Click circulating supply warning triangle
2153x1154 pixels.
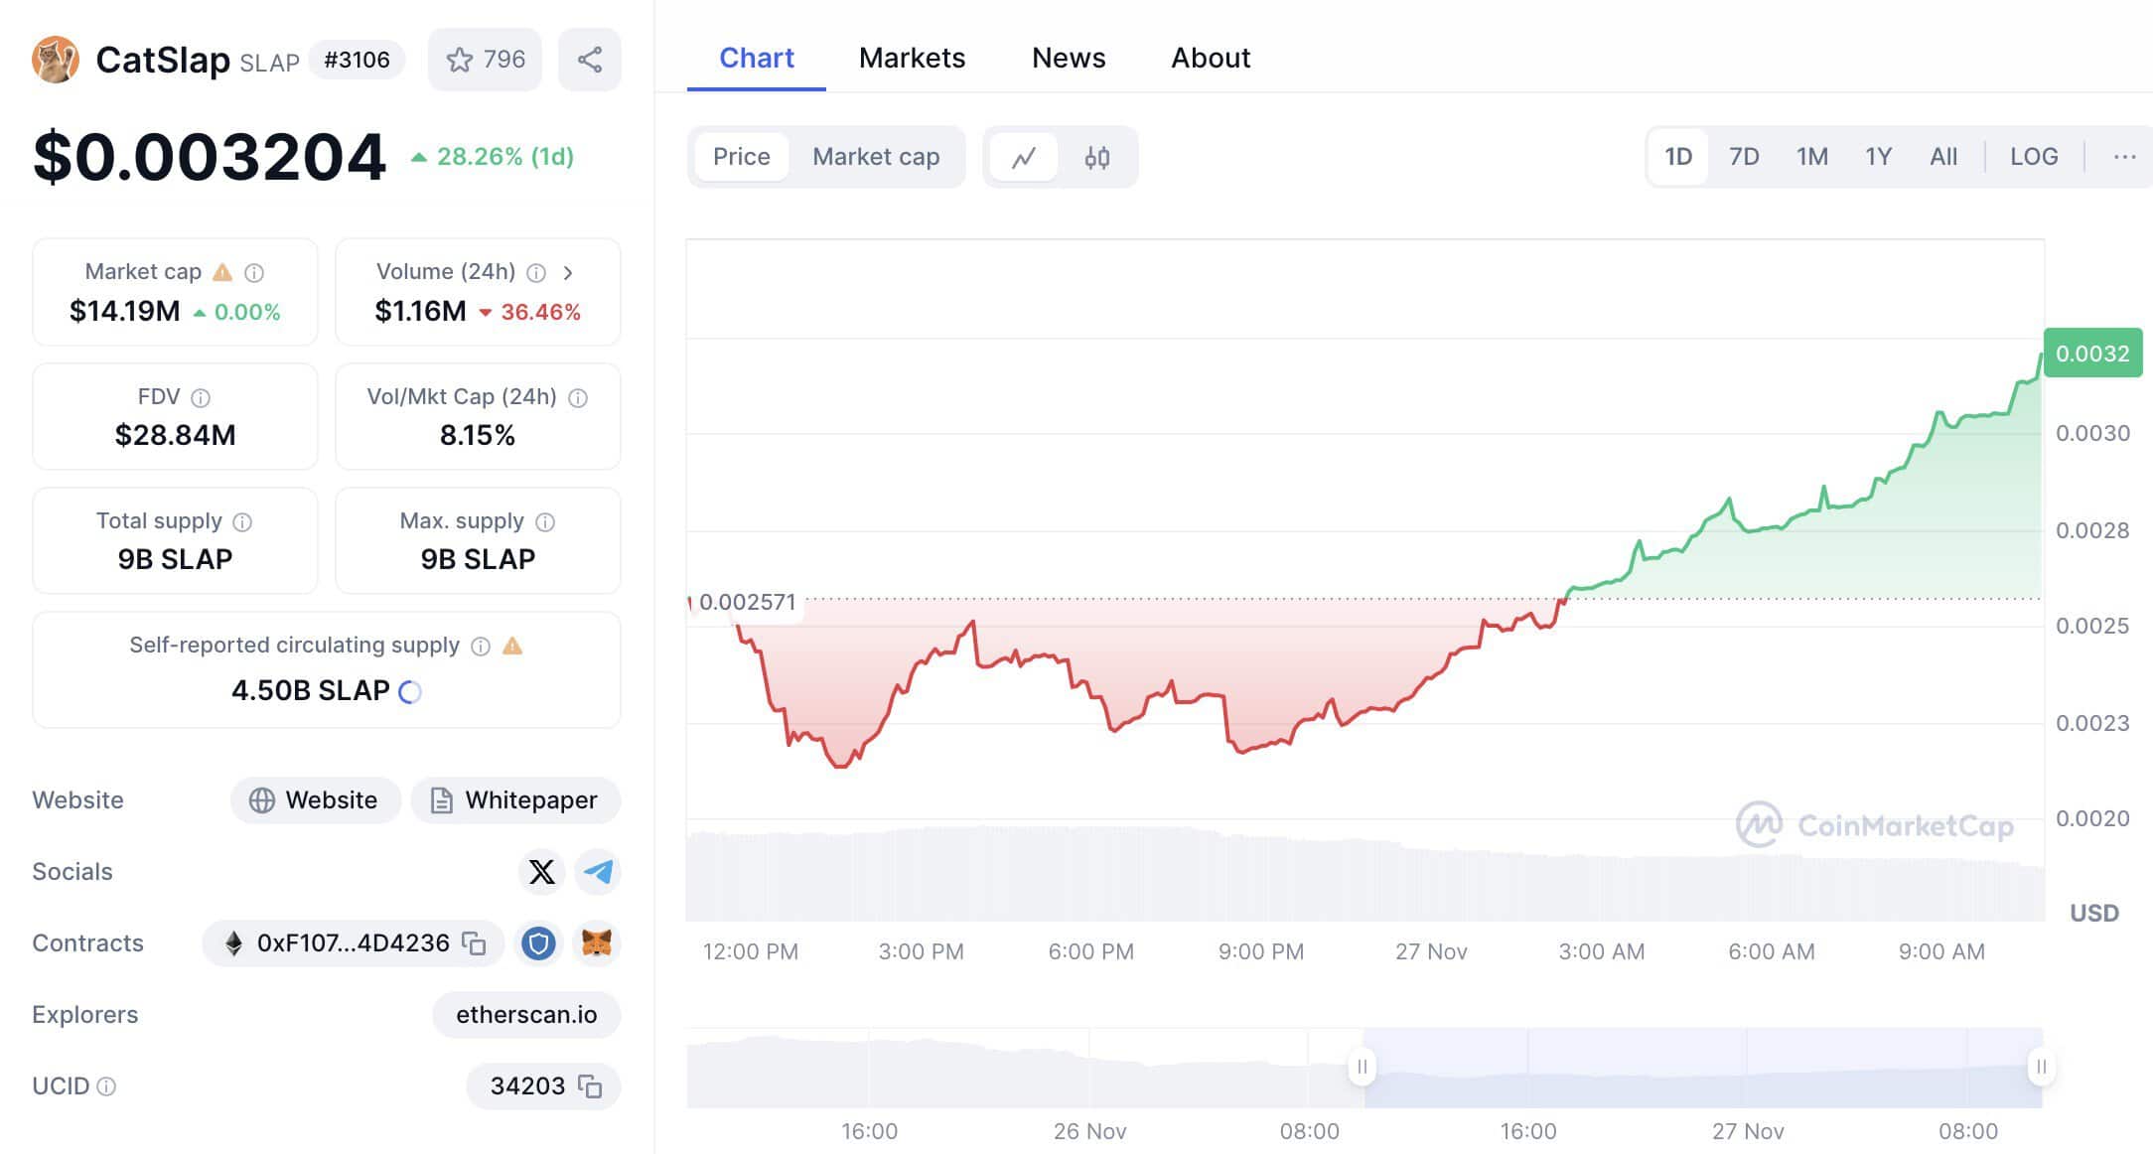click(x=512, y=646)
